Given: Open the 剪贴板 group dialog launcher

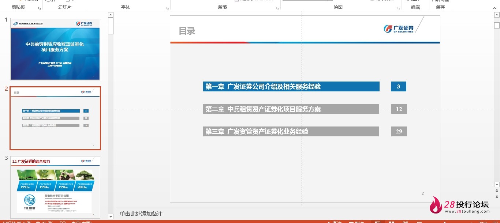Looking at the screenshot, I should [x=40, y=8].
